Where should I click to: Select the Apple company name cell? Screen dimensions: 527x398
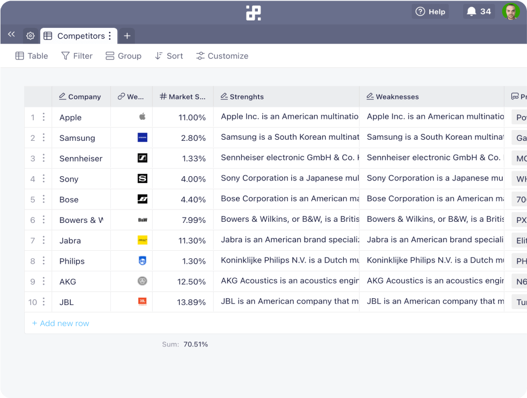point(81,117)
